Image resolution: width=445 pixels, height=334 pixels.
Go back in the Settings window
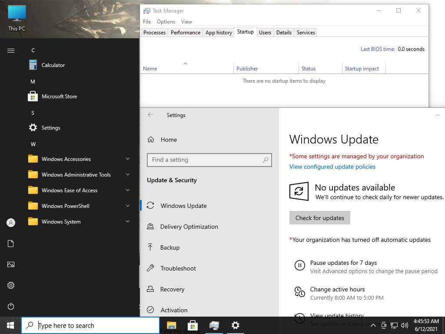150,115
